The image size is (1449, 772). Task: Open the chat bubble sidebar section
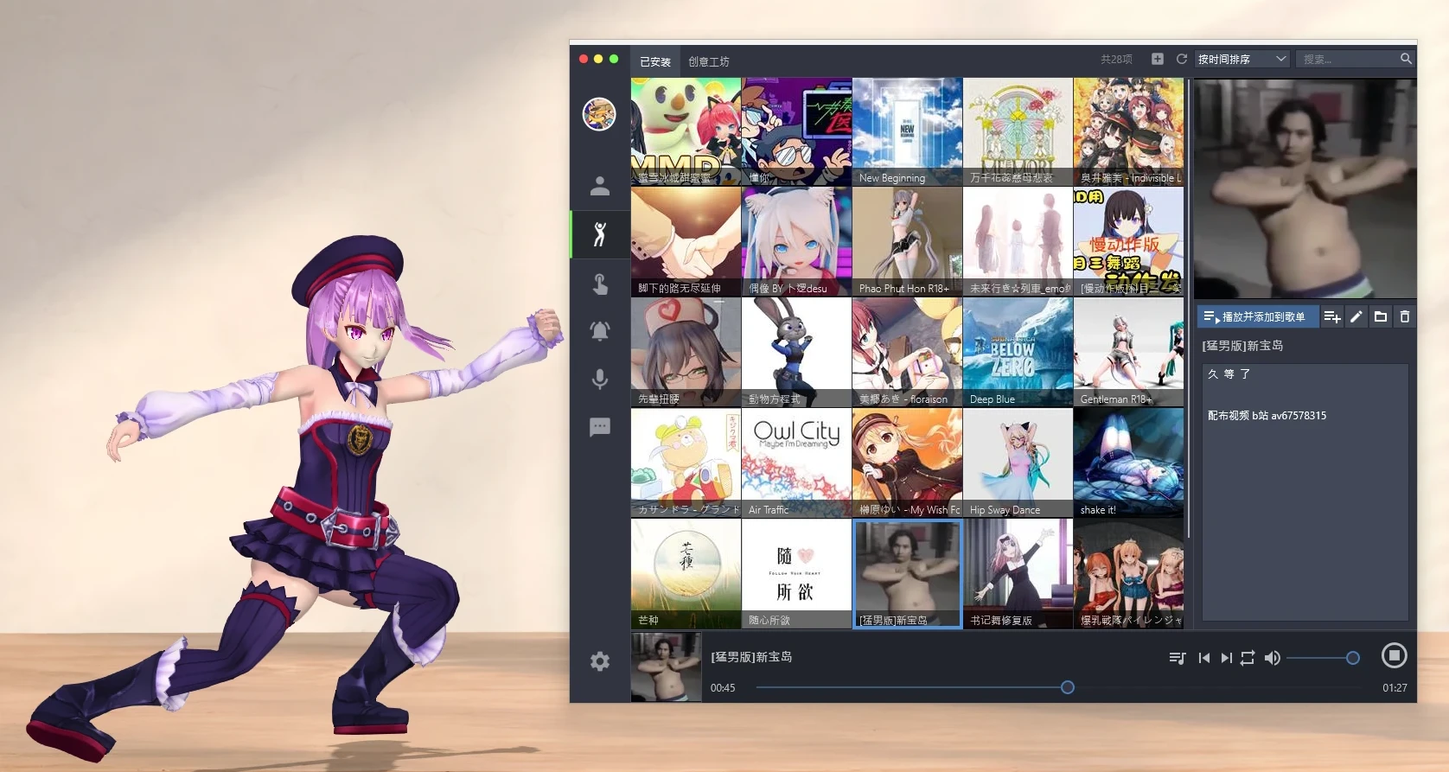(x=600, y=427)
